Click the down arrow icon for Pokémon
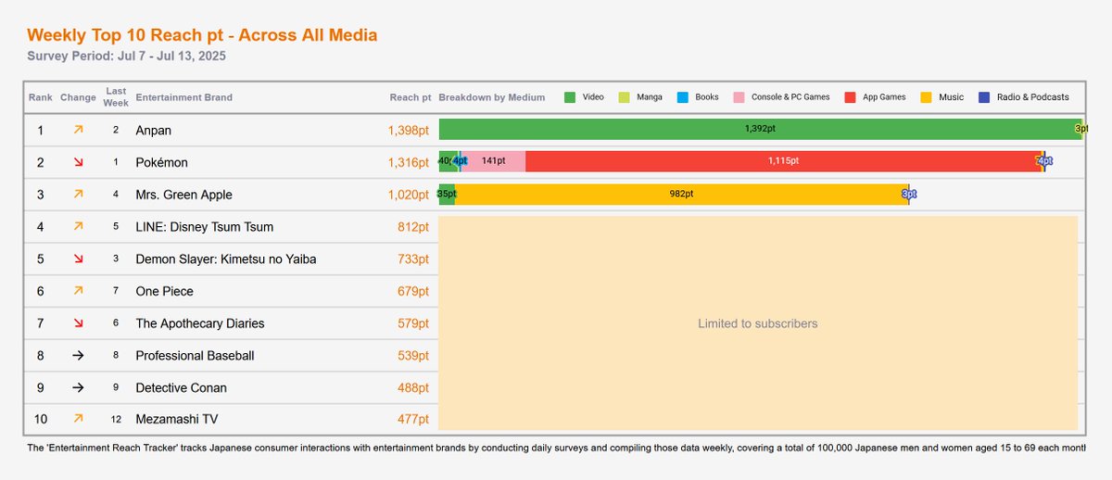 tap(78, 163)
